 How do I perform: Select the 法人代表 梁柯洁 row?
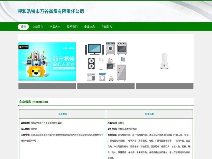pos(29,129)
